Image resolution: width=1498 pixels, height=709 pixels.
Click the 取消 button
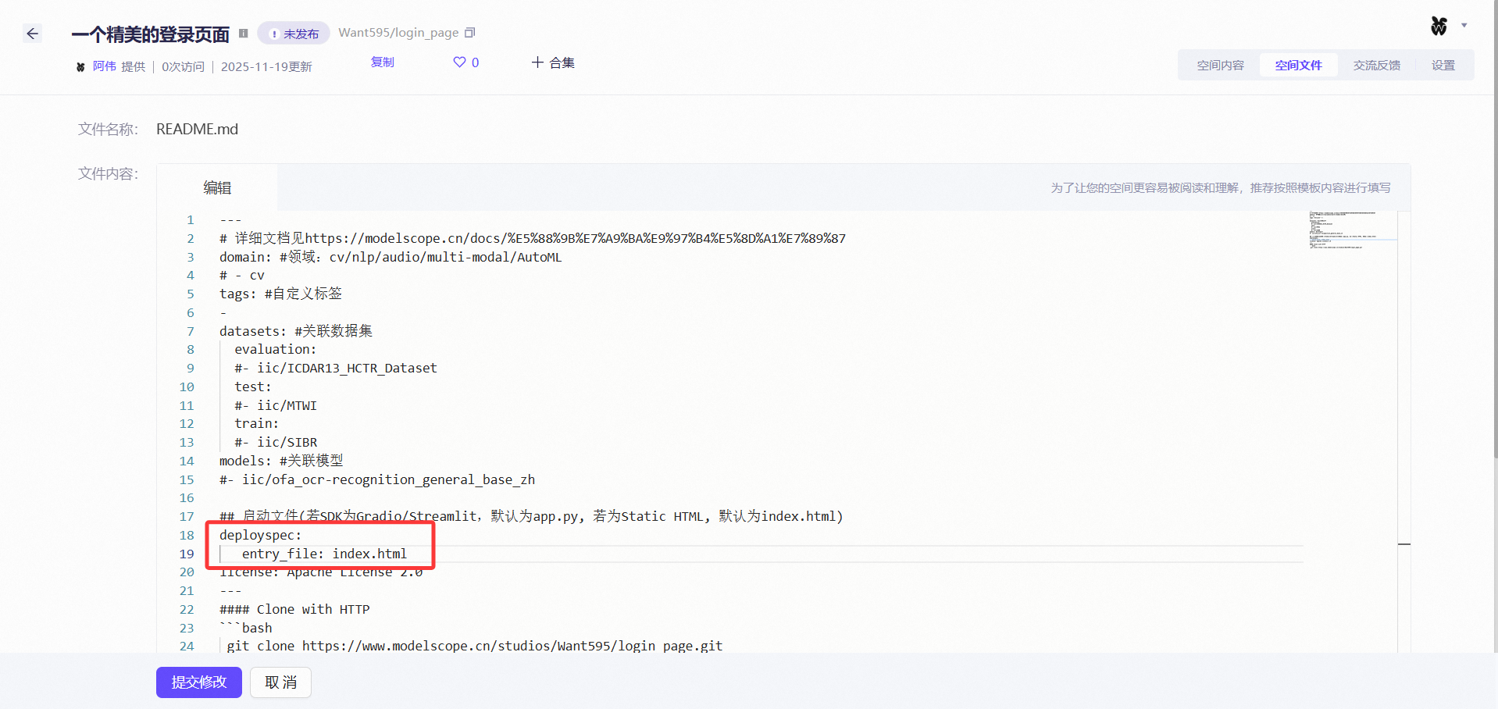(x=280, y=682)
